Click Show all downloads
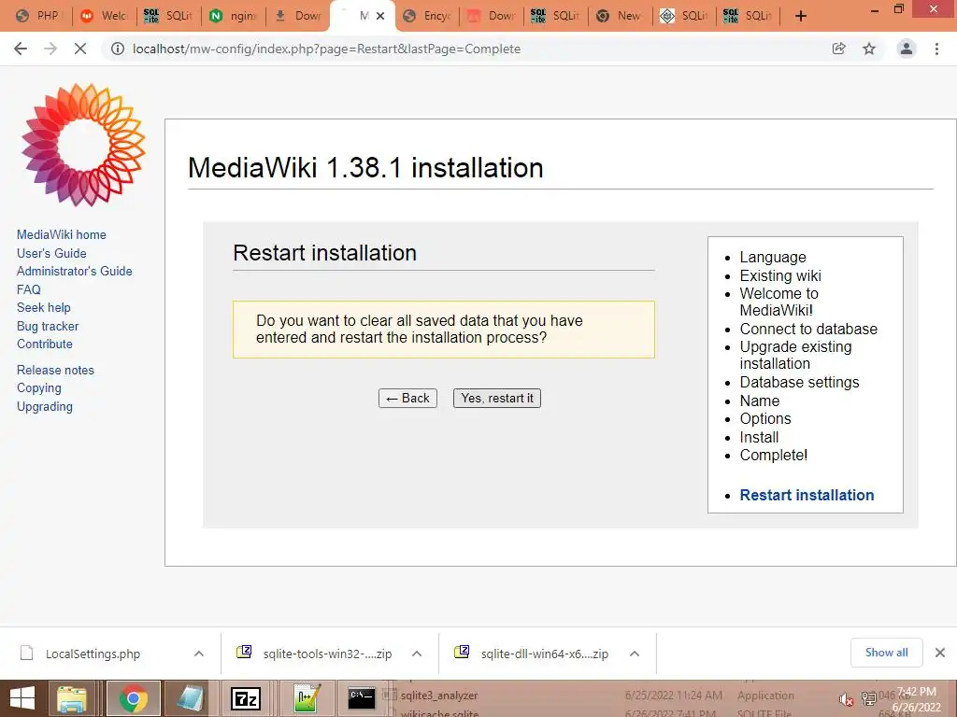957x717 pixels. [886, 653]
